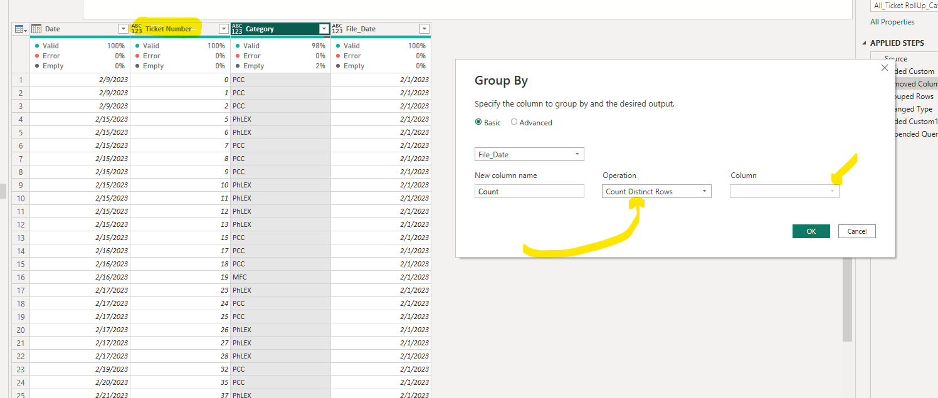Click row number 16 in the grid
Image resolution: width=938 pixels, height=398 pixels.
coord(21,277)
